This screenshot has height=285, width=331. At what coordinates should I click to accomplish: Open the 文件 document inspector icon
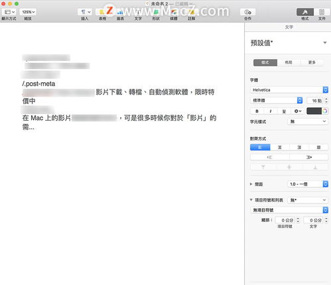[x=322, y=12]
